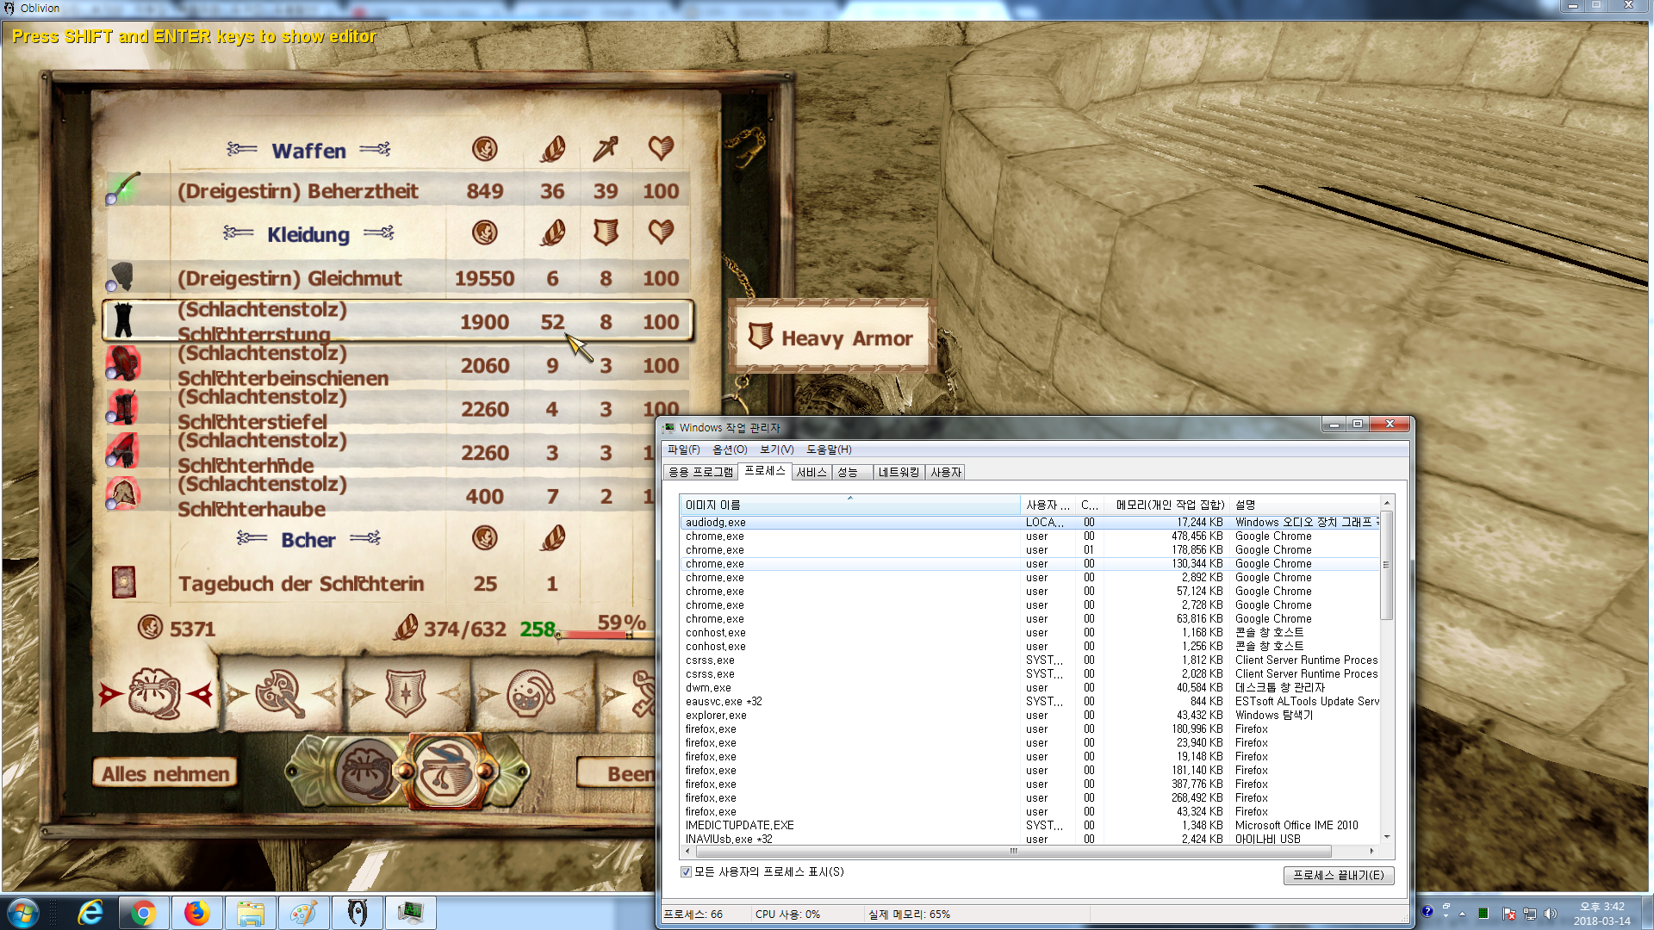Sort by health heart icon in Kleidung header
Image resolution: width=1654 pixels, height=930 pixels.
point(661,232)
